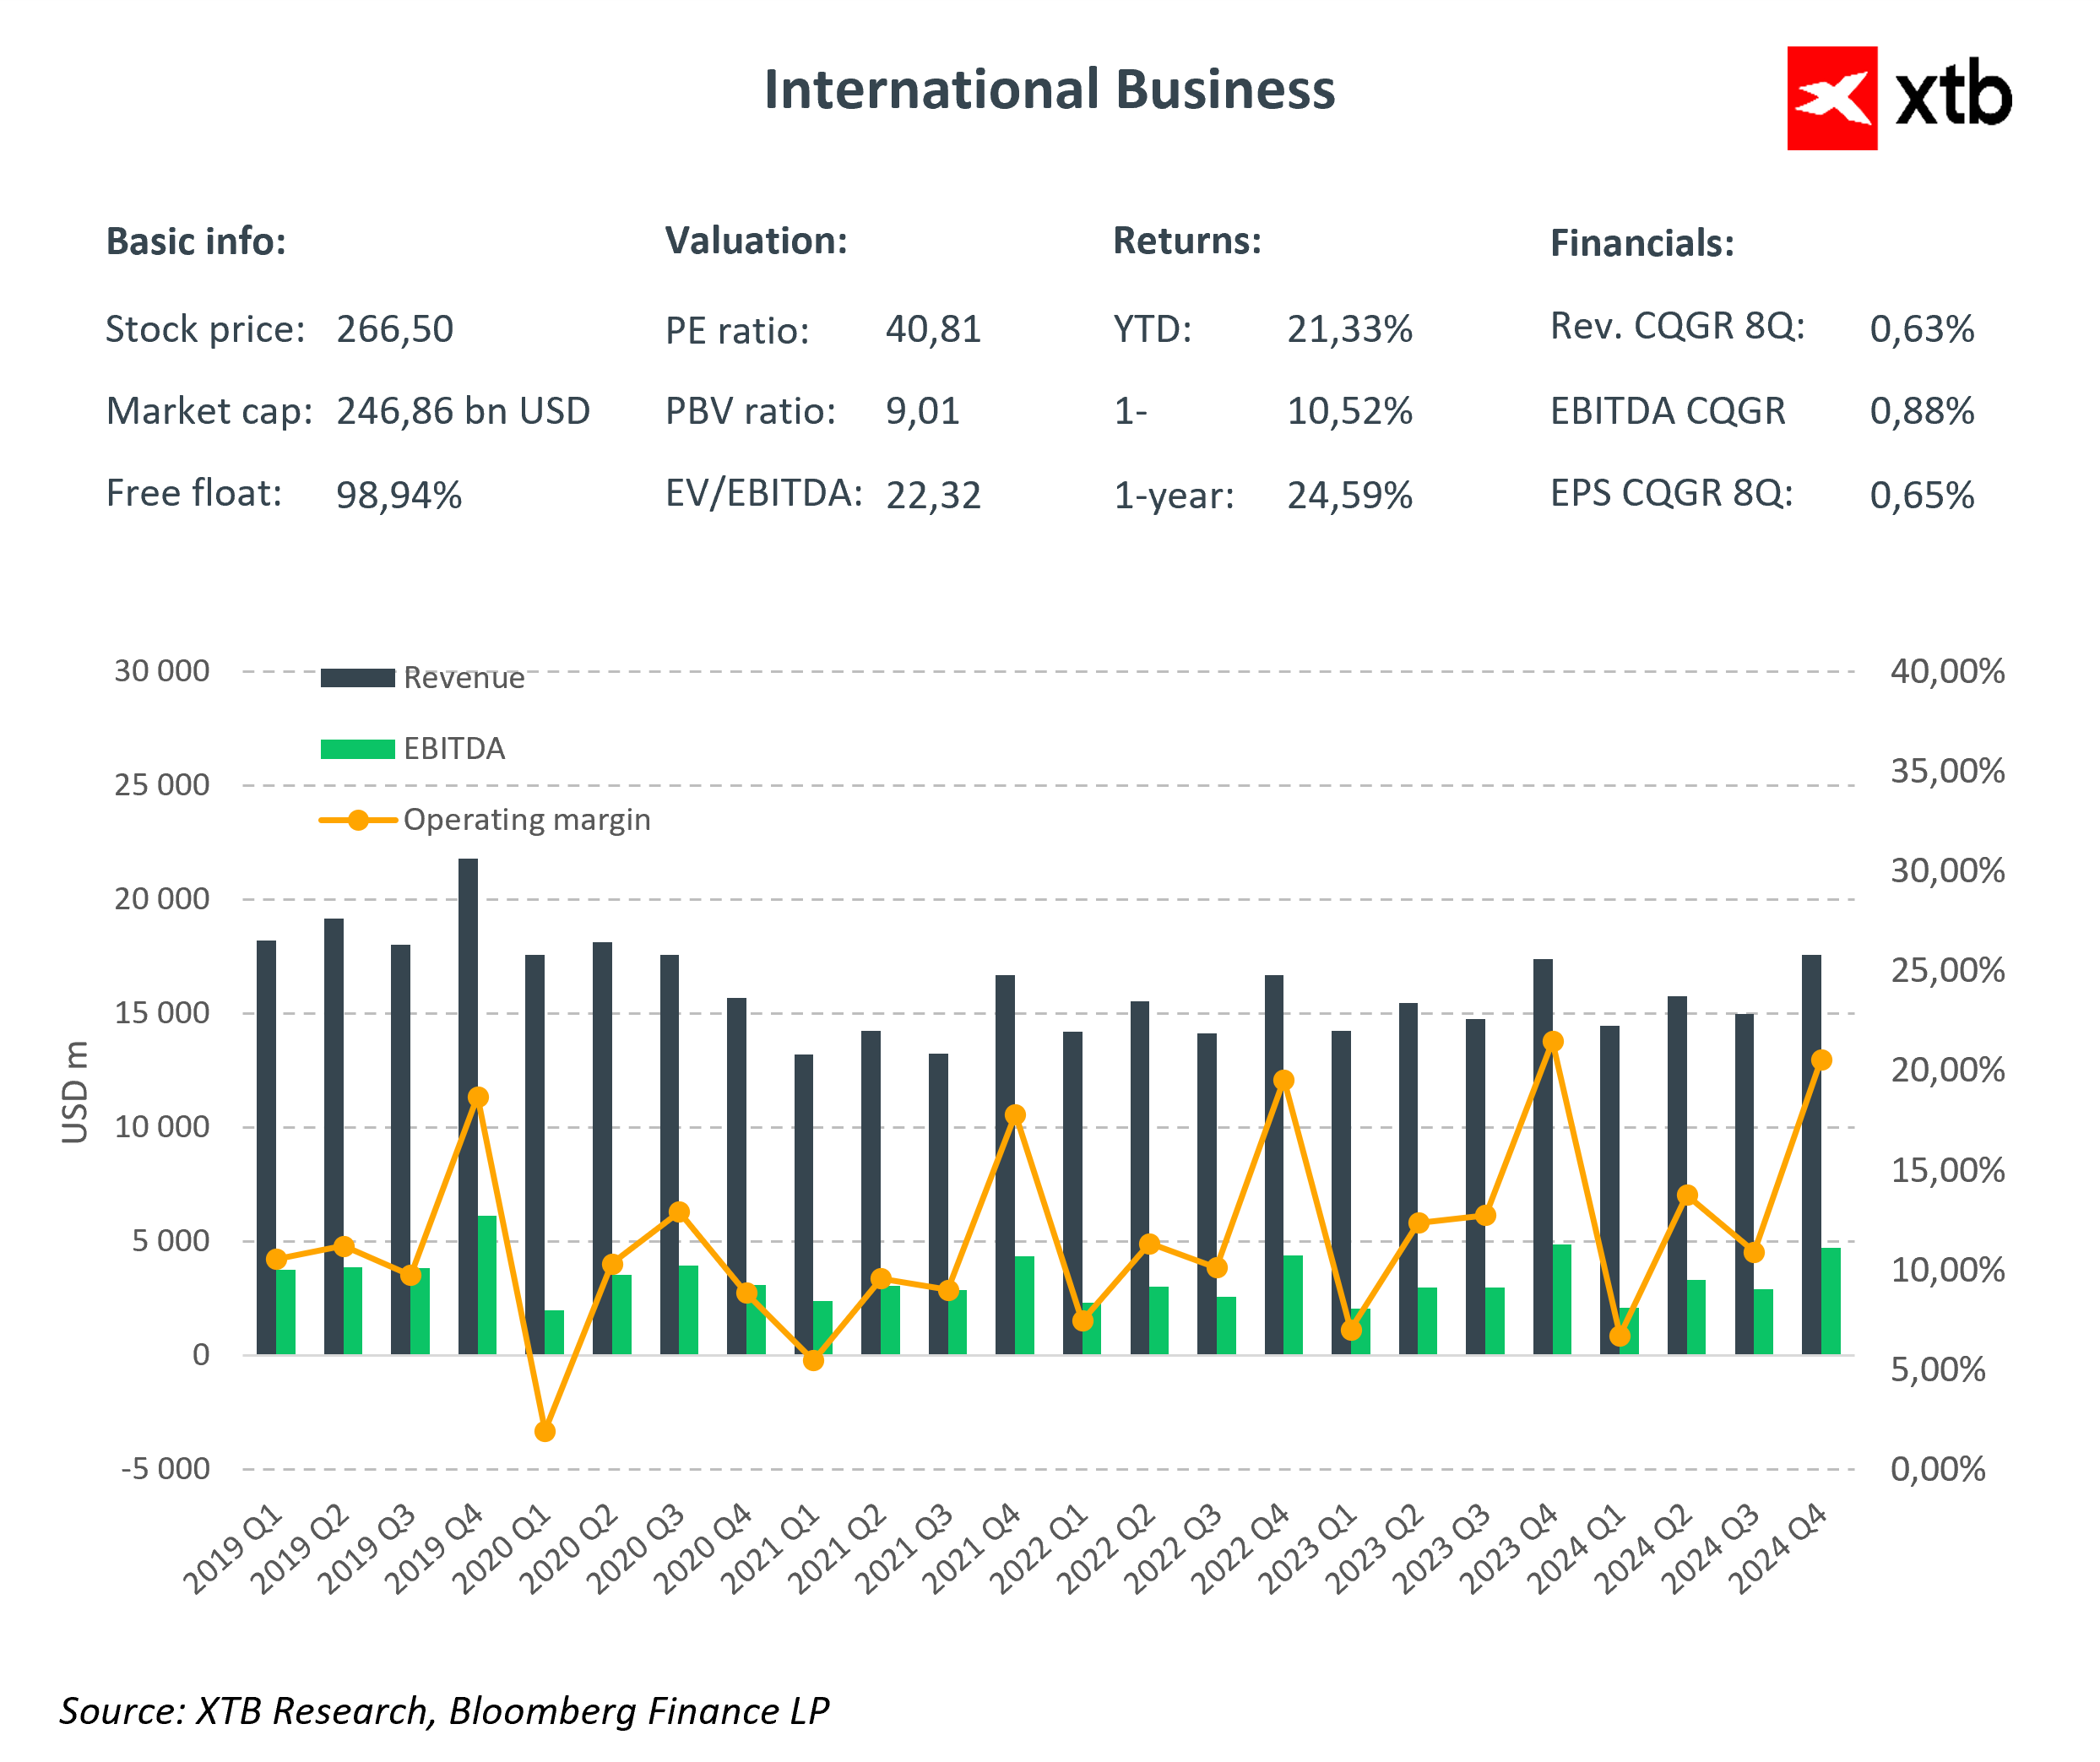Toggle the Operating margin line visibility
Viewport: 2100px width, 1762px height.
click(527, 820)
